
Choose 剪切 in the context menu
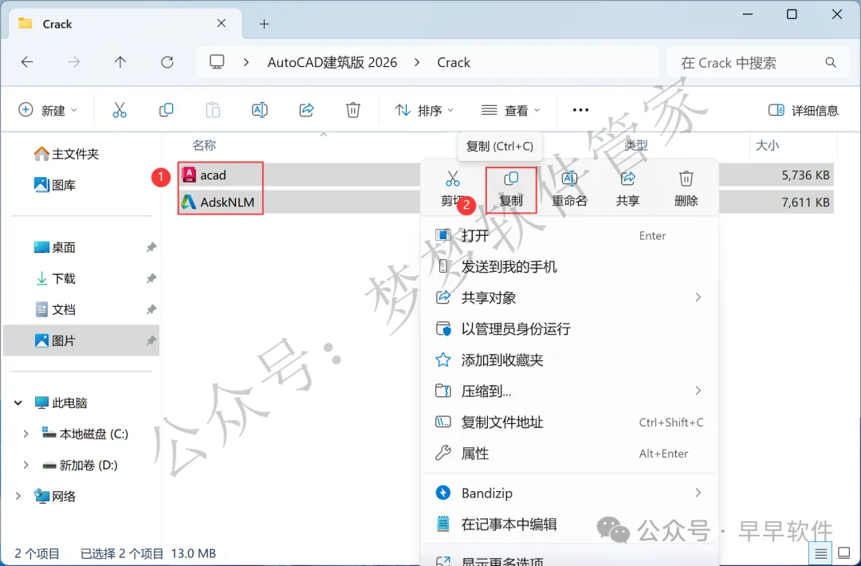coord(453,188)
